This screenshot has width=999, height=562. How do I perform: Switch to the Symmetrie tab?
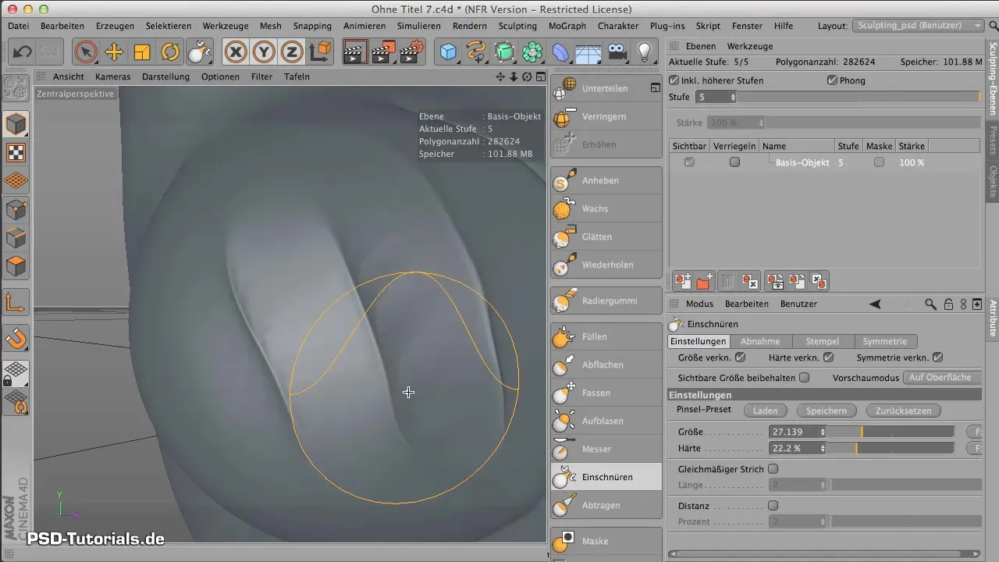(x=885, y=341)
